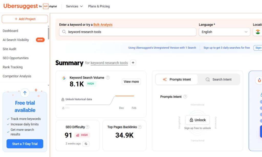The image size is (262, 157).
Task: Select Competitor Analysis in the sidebar
Action: click(x=17, y=76)
